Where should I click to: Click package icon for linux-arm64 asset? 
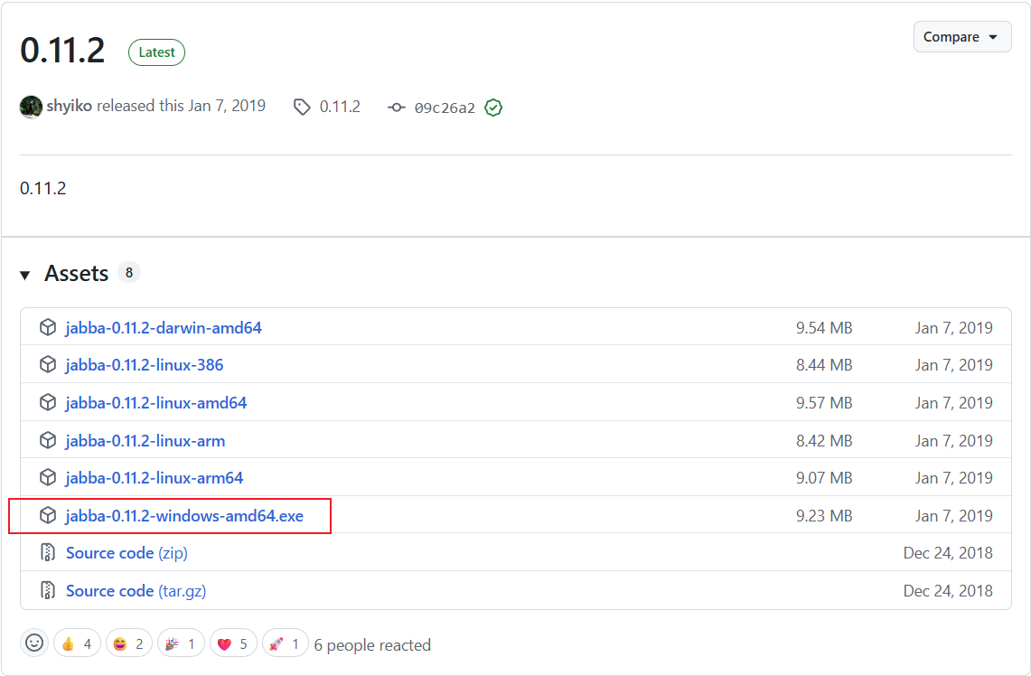coord(48,477)
